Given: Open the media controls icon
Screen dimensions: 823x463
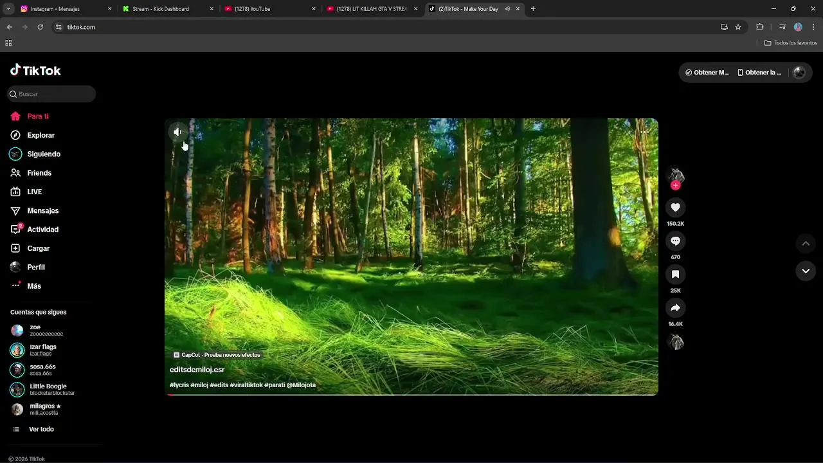Looking at the screenshot, I should pyautogui.click(x=782, y=27).
